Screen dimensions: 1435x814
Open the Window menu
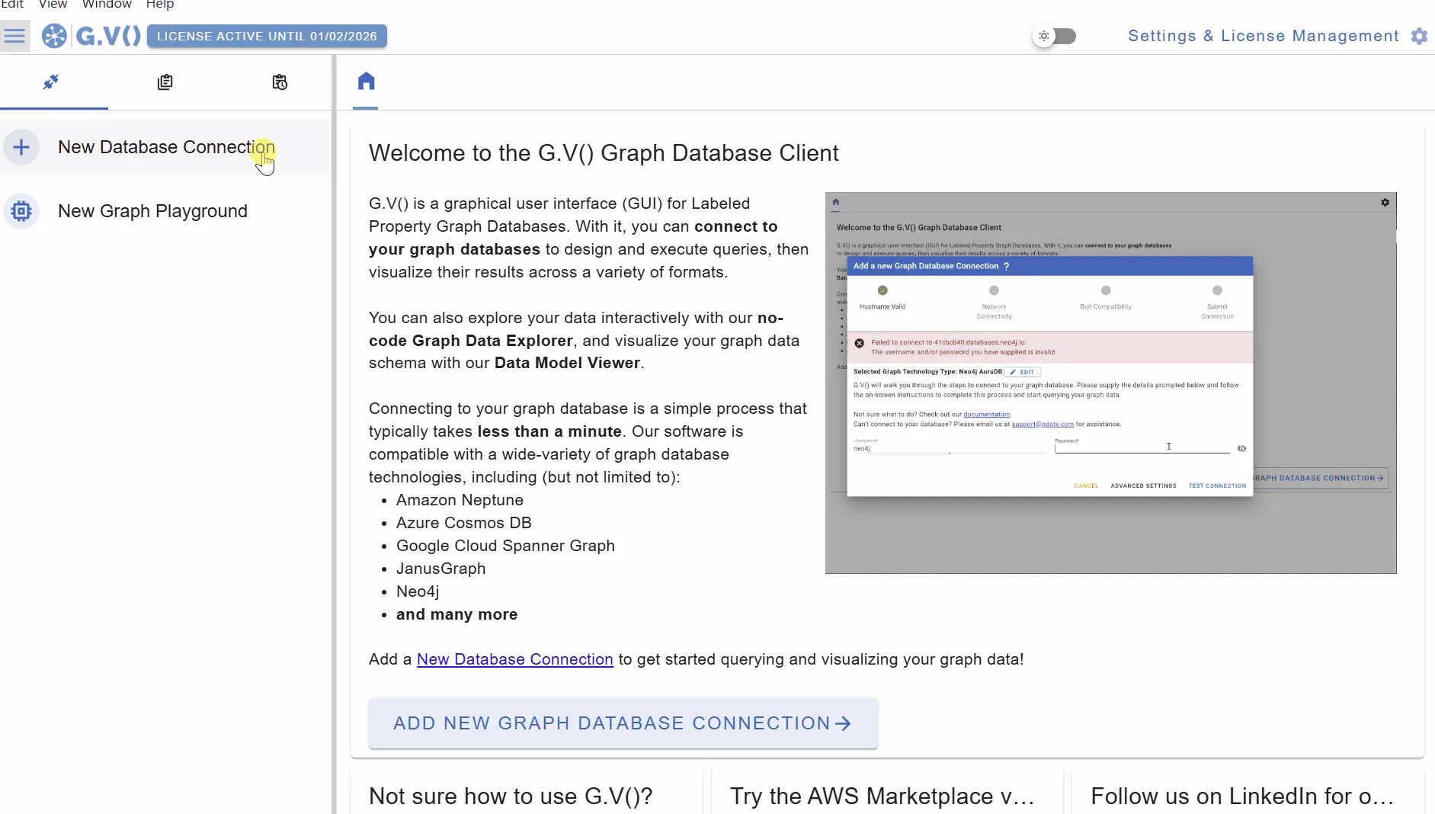[x=107, y=5]
